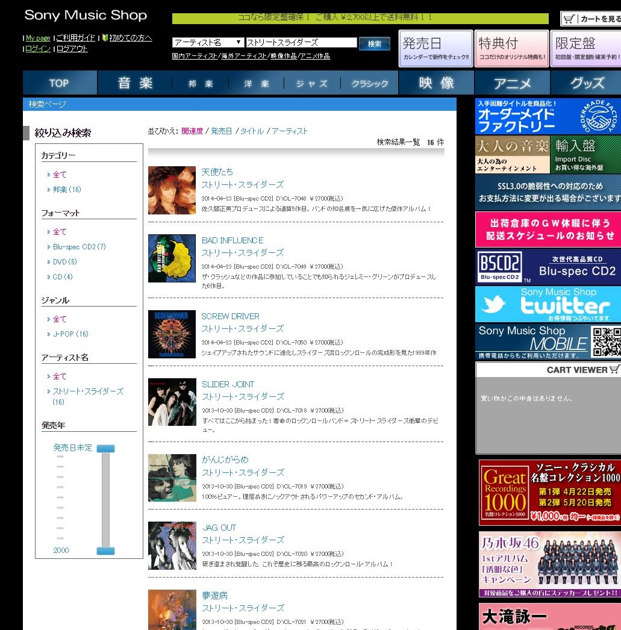The height and width of the screenshot is (630, 621).
Task: Click the Sony Music Shop logo
Action: tap(86, 15)
